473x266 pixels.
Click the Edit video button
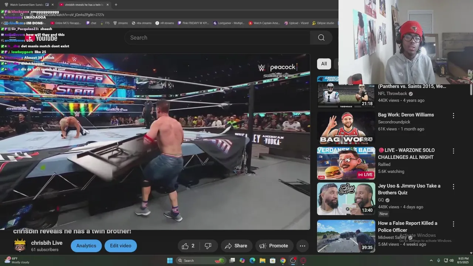[120, 246]
